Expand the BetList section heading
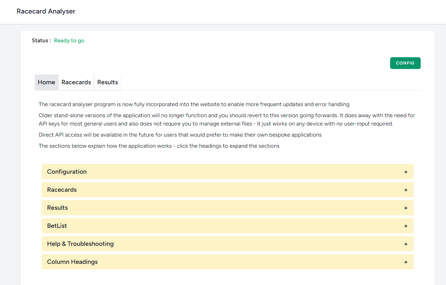Screen dimensions: 446x285 click(x=57, y=226)
